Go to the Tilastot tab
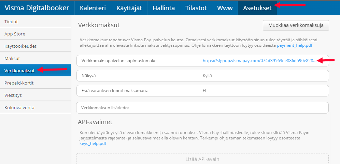The image size is (340, 164). click(x=196, y=8)
